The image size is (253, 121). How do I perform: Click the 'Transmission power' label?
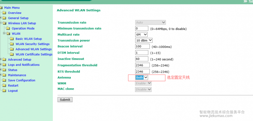[74, 41]
